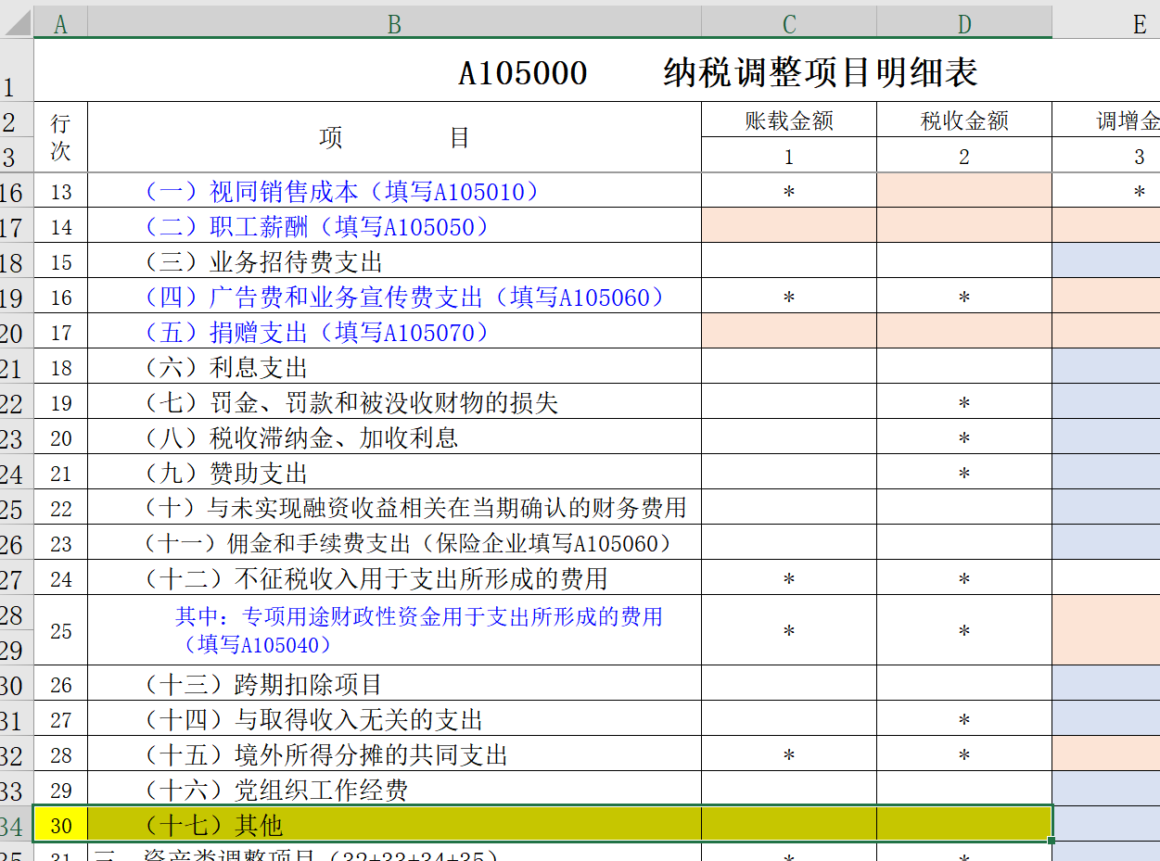1160x861 pixels.
Task: Open the 广告费和业务宣传费支出 A105060 link
Action: pyautogui.click(x=406, y=298)
